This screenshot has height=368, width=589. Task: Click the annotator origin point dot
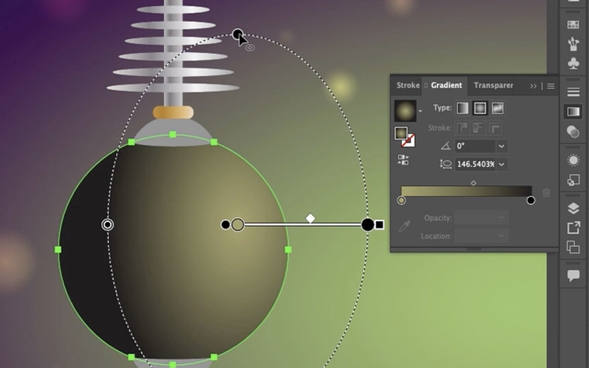(225, 225)
